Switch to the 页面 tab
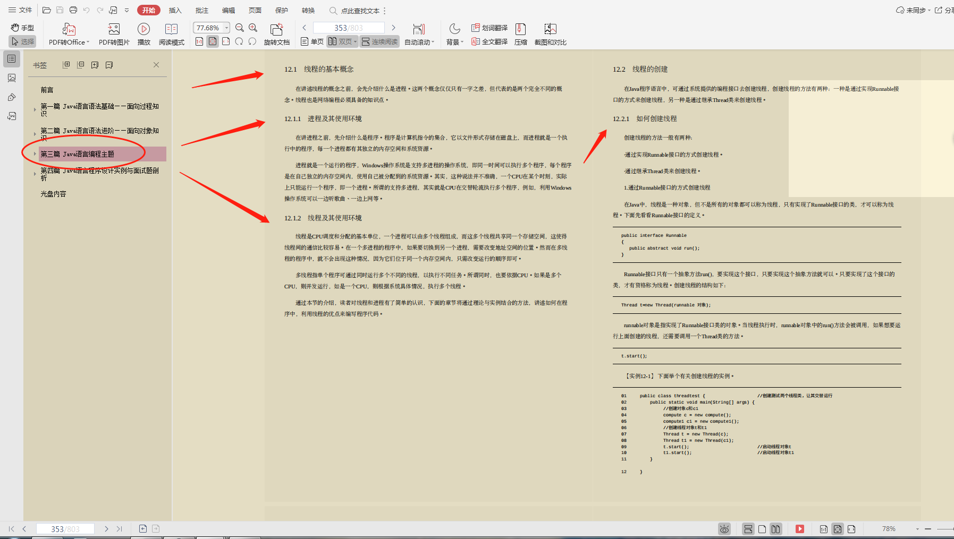The height and width of the screenshot is (539, 954). [255, 10]
